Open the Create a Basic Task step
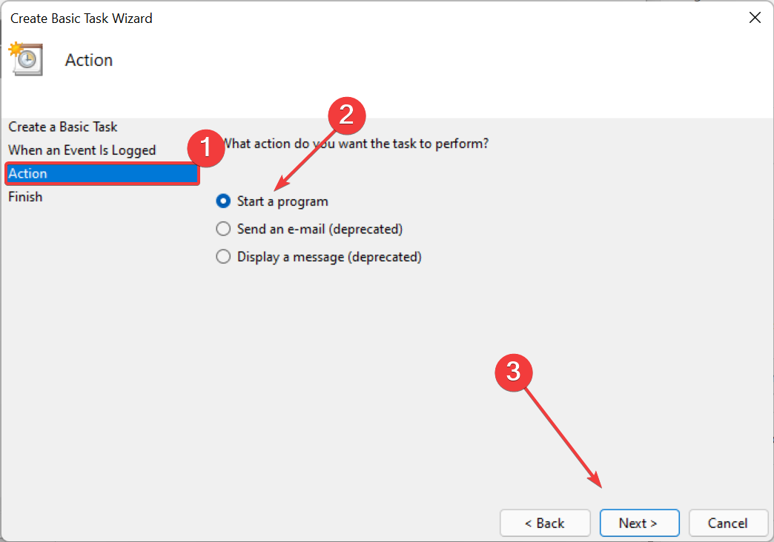 point(63,127)
